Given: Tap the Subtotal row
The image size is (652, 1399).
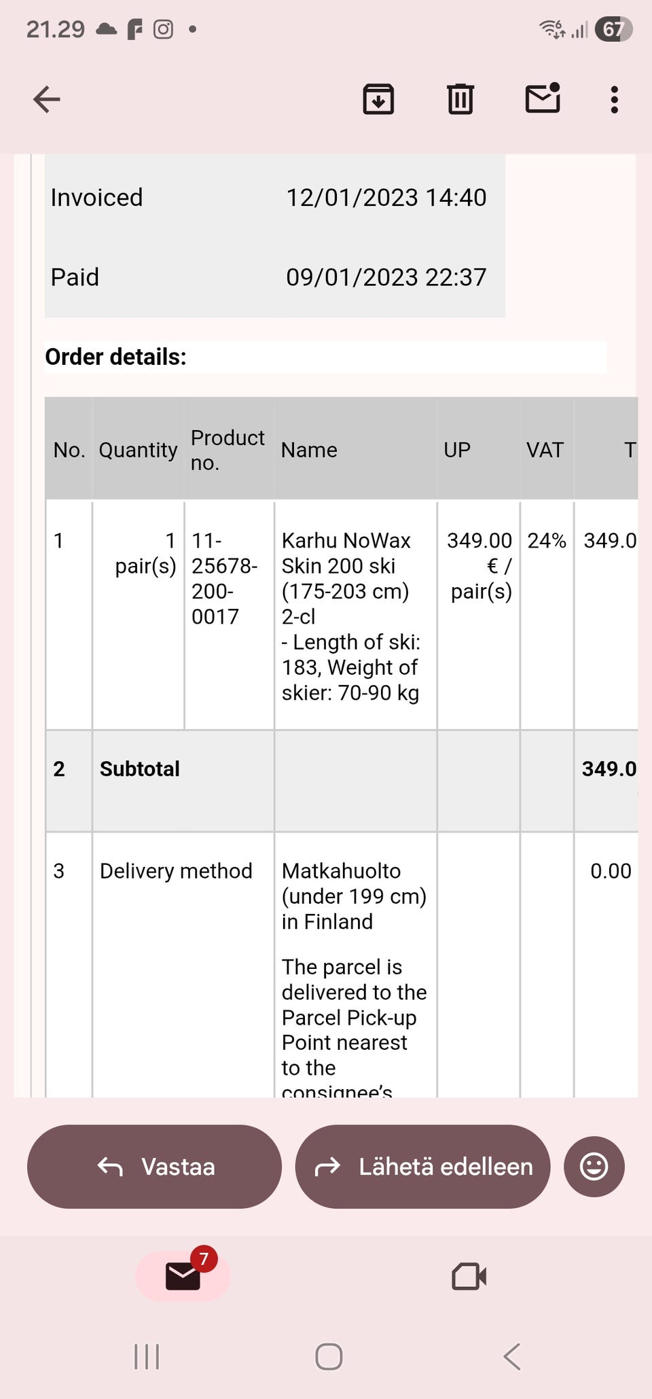Looking at the screenshot, I should click(140, 768).
